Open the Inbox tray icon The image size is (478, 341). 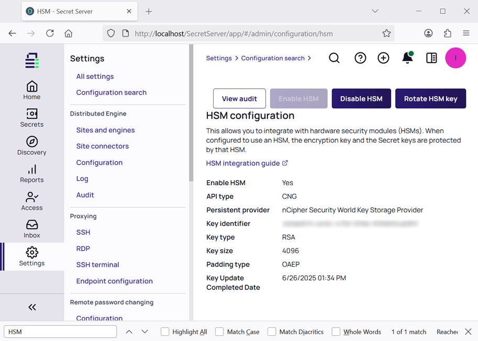click(32, 229)
